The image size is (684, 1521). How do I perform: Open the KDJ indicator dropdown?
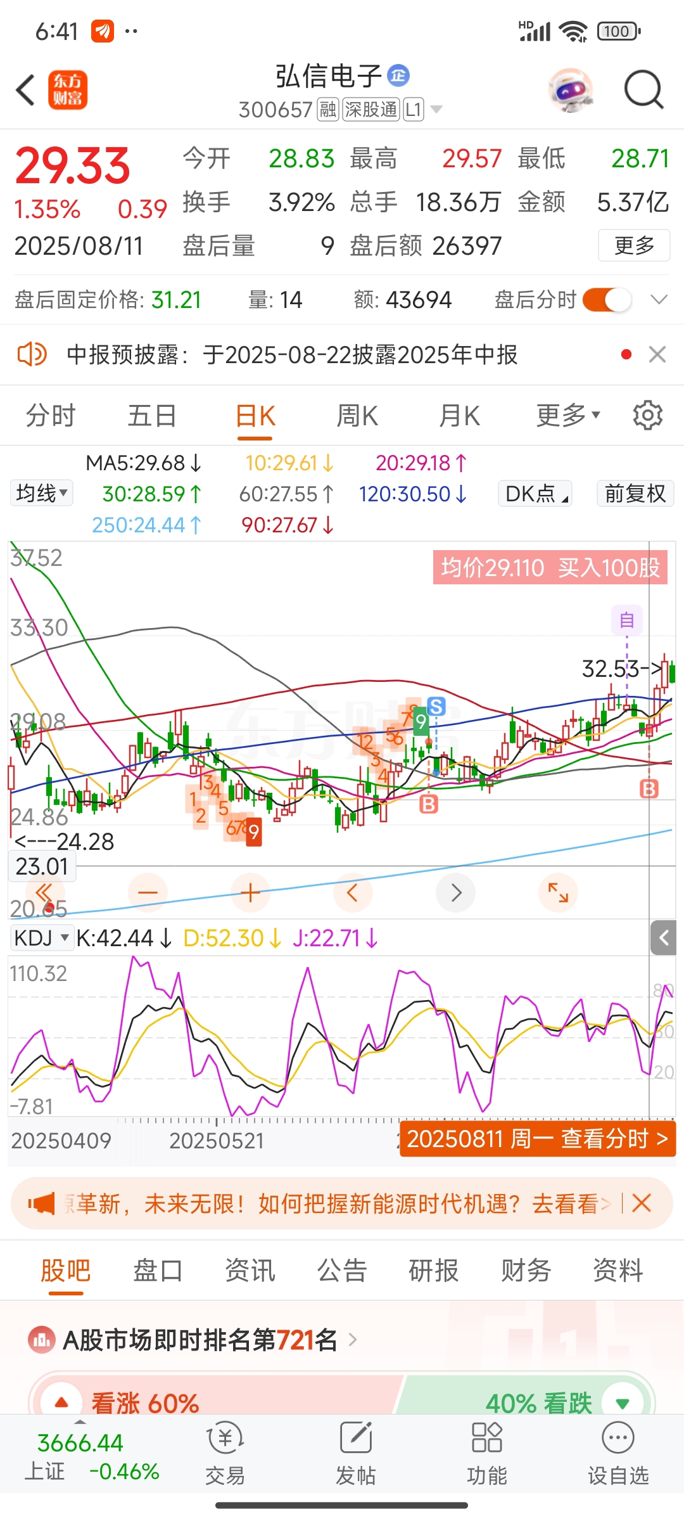(x=41, y=937)
